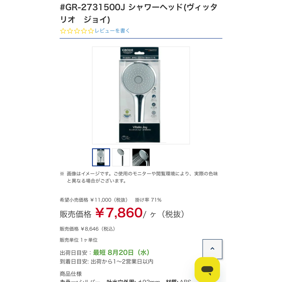Click the green 最短 8月20日 shipping date
Screen dimensions: 282x282
121,252
